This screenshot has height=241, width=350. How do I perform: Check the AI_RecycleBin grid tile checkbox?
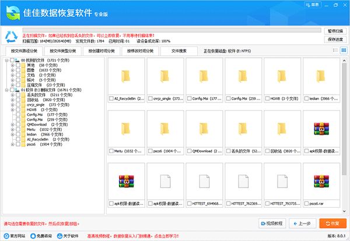pos(111,98)
